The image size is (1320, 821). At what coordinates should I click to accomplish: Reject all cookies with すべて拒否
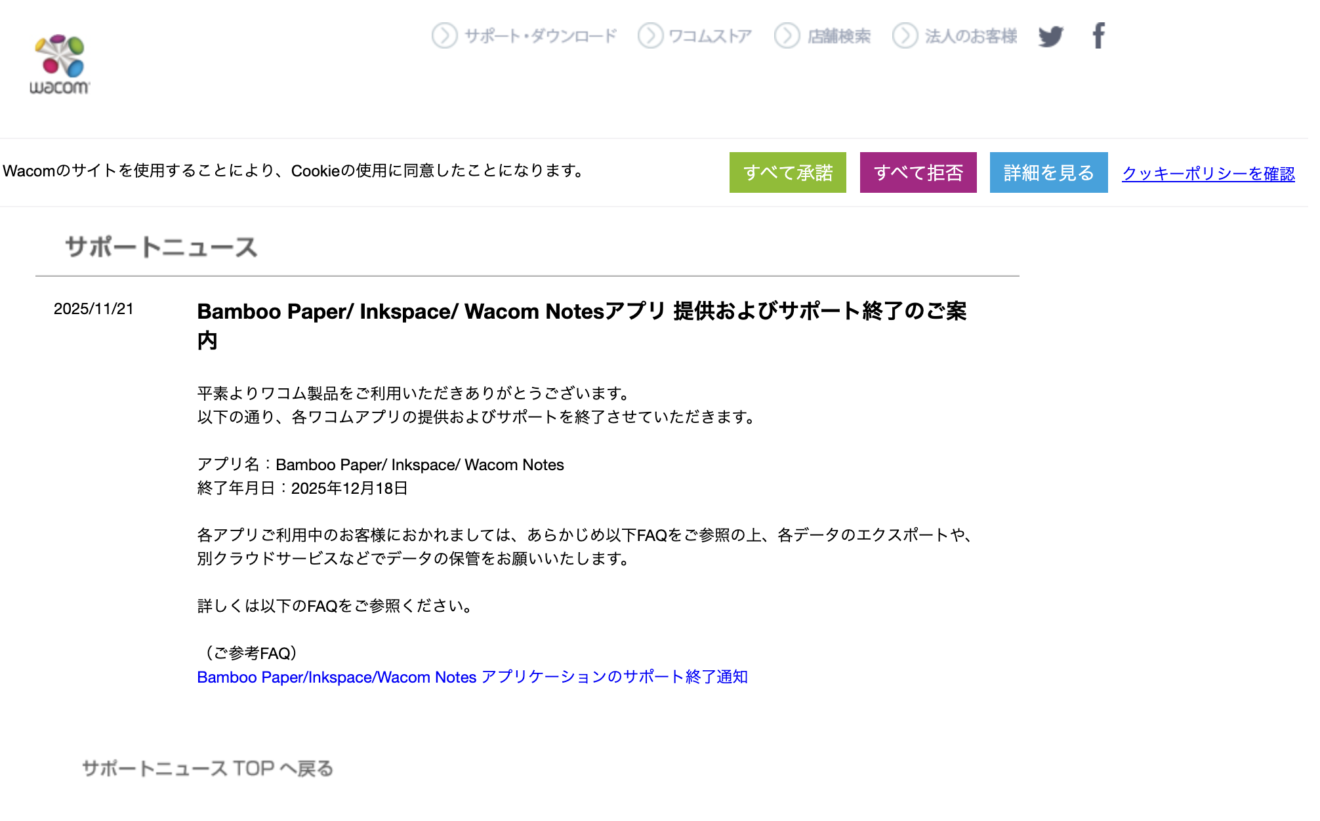(x=918, y=172)
